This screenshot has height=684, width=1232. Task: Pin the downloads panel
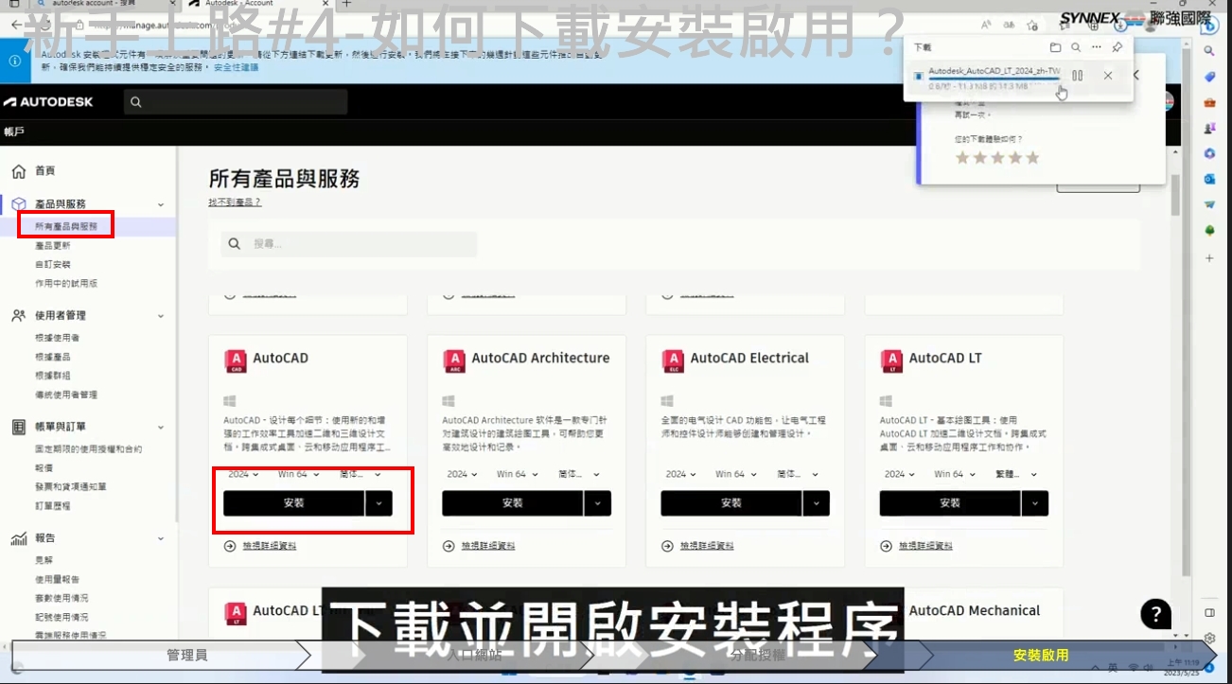[1118, 47]
